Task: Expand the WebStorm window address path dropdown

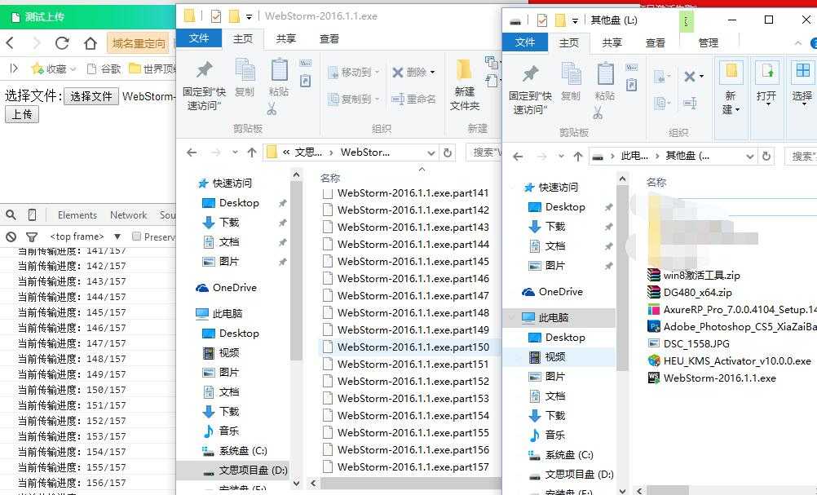Action: pos(431,152)
